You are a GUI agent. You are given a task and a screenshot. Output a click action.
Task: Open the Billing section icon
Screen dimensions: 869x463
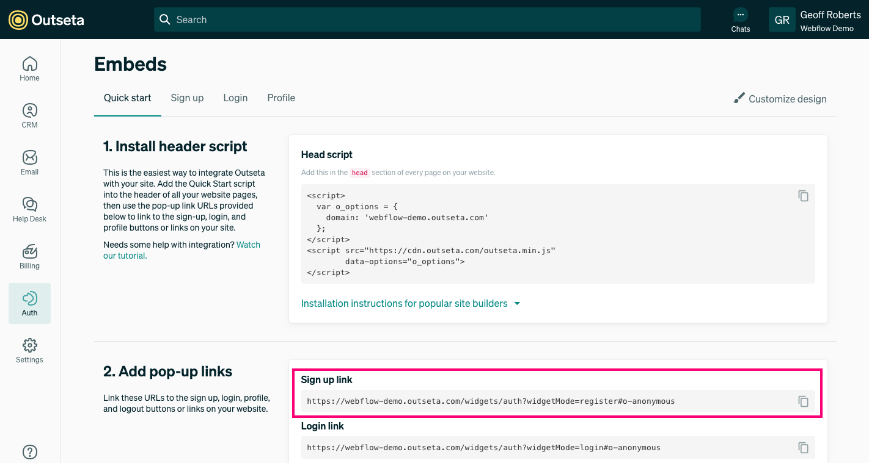(x=29, y=256)
